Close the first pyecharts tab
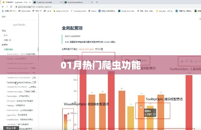This screenshot has width=201, height=130. 30,2
